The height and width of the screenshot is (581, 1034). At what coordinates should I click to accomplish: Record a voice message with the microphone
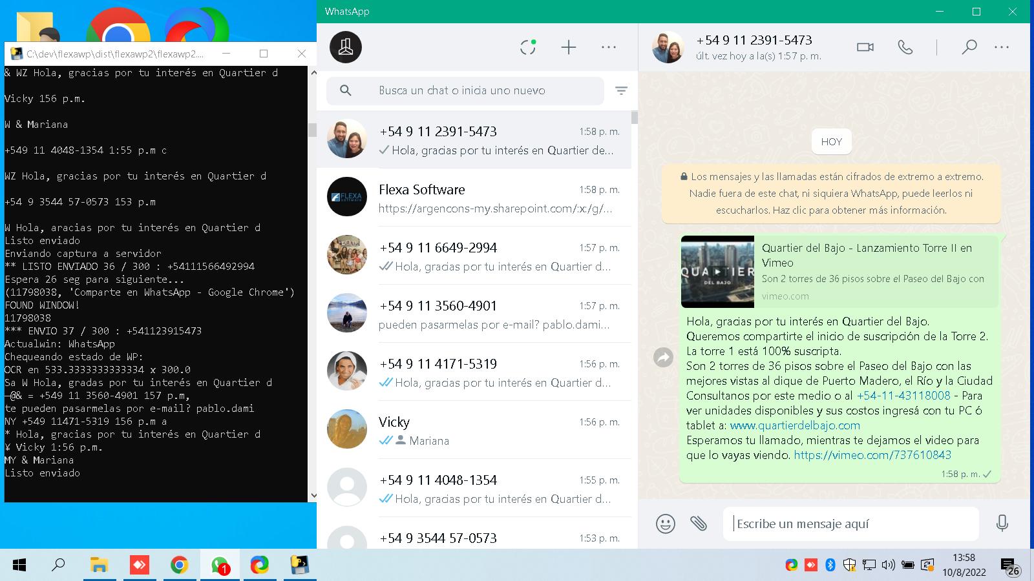pyautogui.click(x=1002, y=524)
